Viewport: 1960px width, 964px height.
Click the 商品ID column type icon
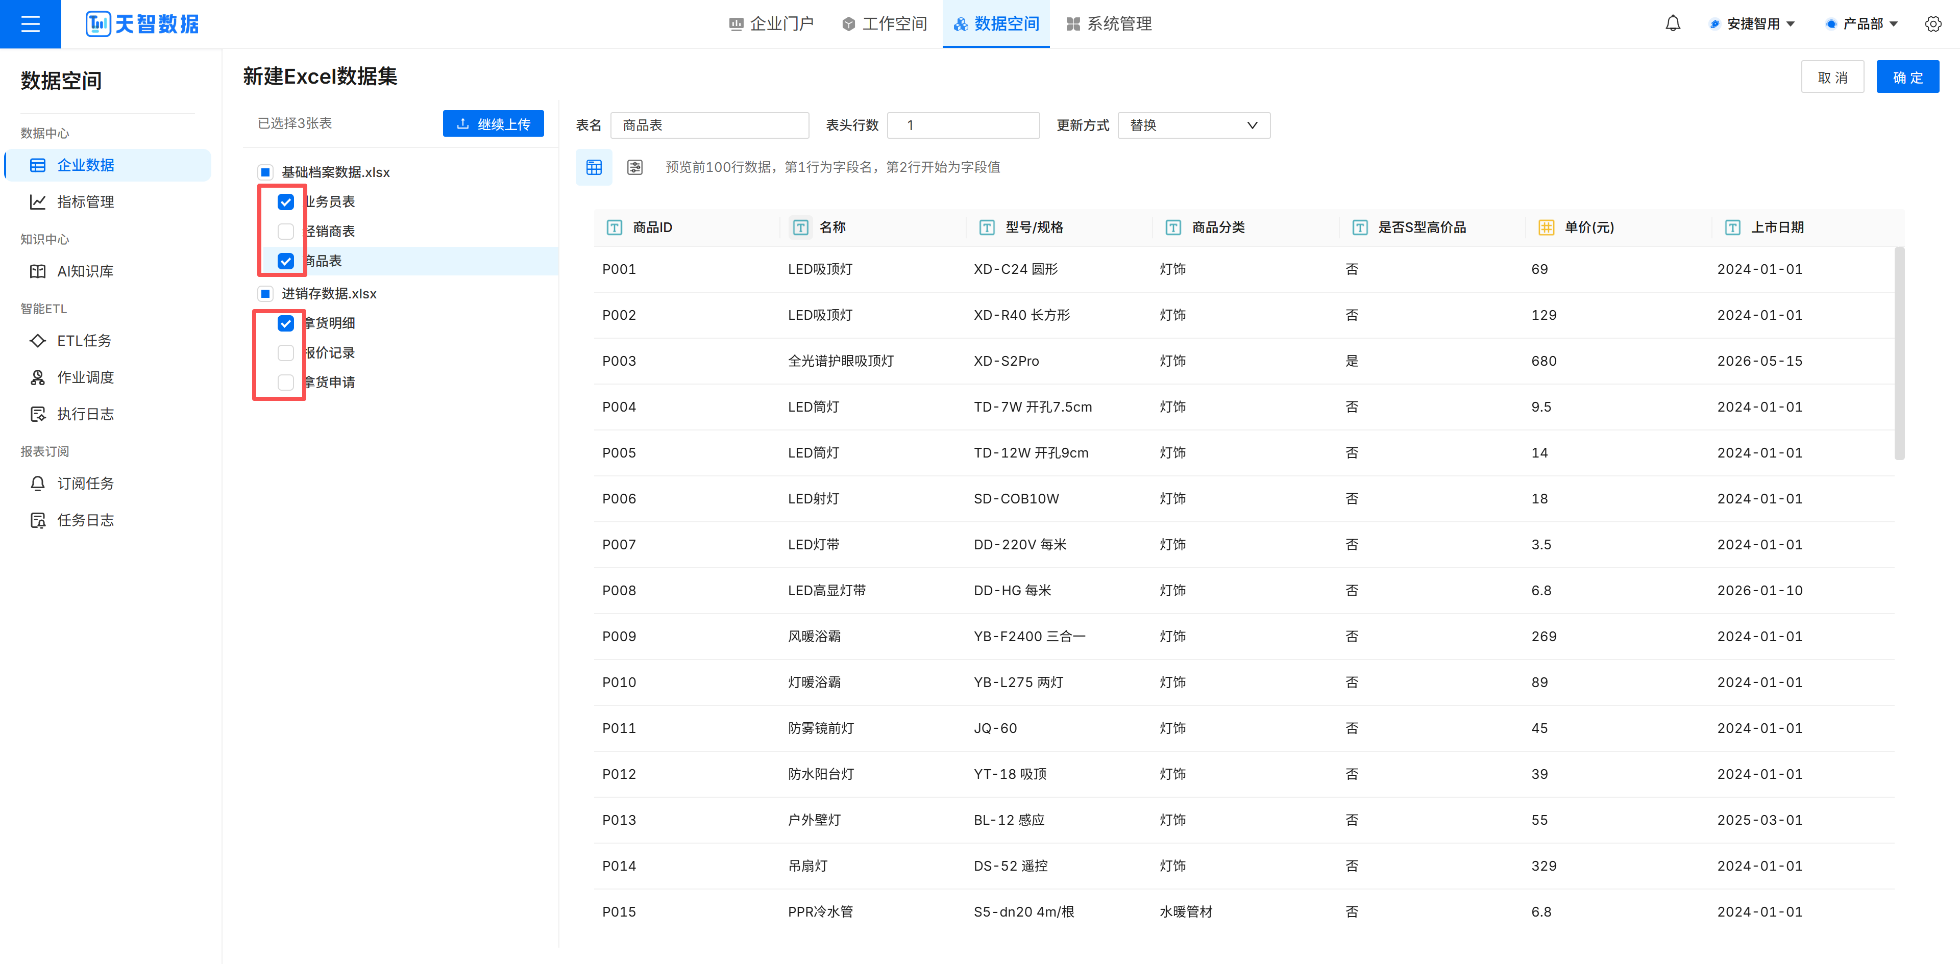tap(614, 227)
